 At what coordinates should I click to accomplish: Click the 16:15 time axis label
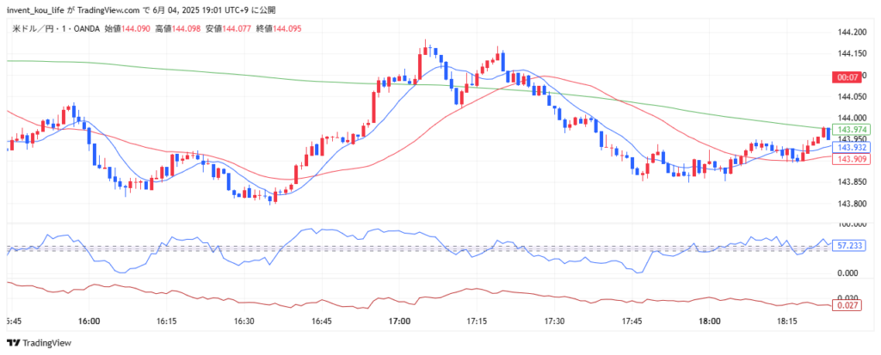(167, 321)
